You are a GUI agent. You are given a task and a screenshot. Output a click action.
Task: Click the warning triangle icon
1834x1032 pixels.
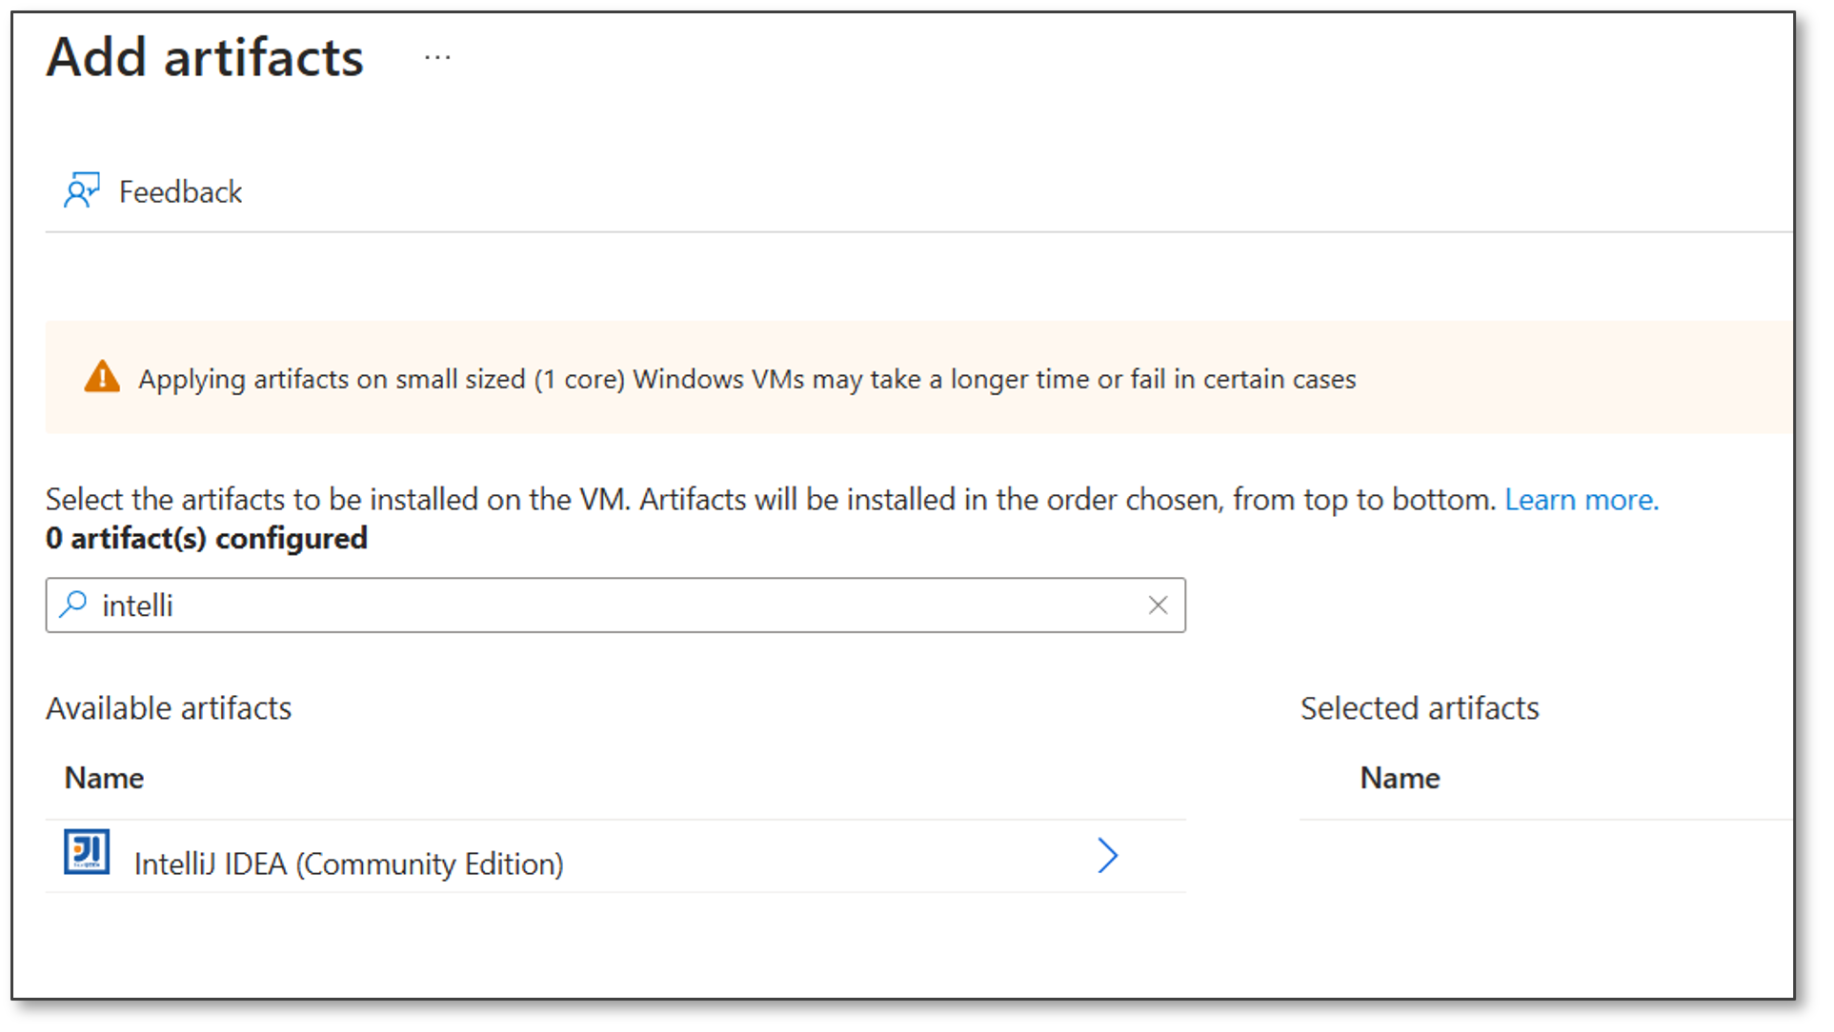pyautogui.click(x=102, y=377)
